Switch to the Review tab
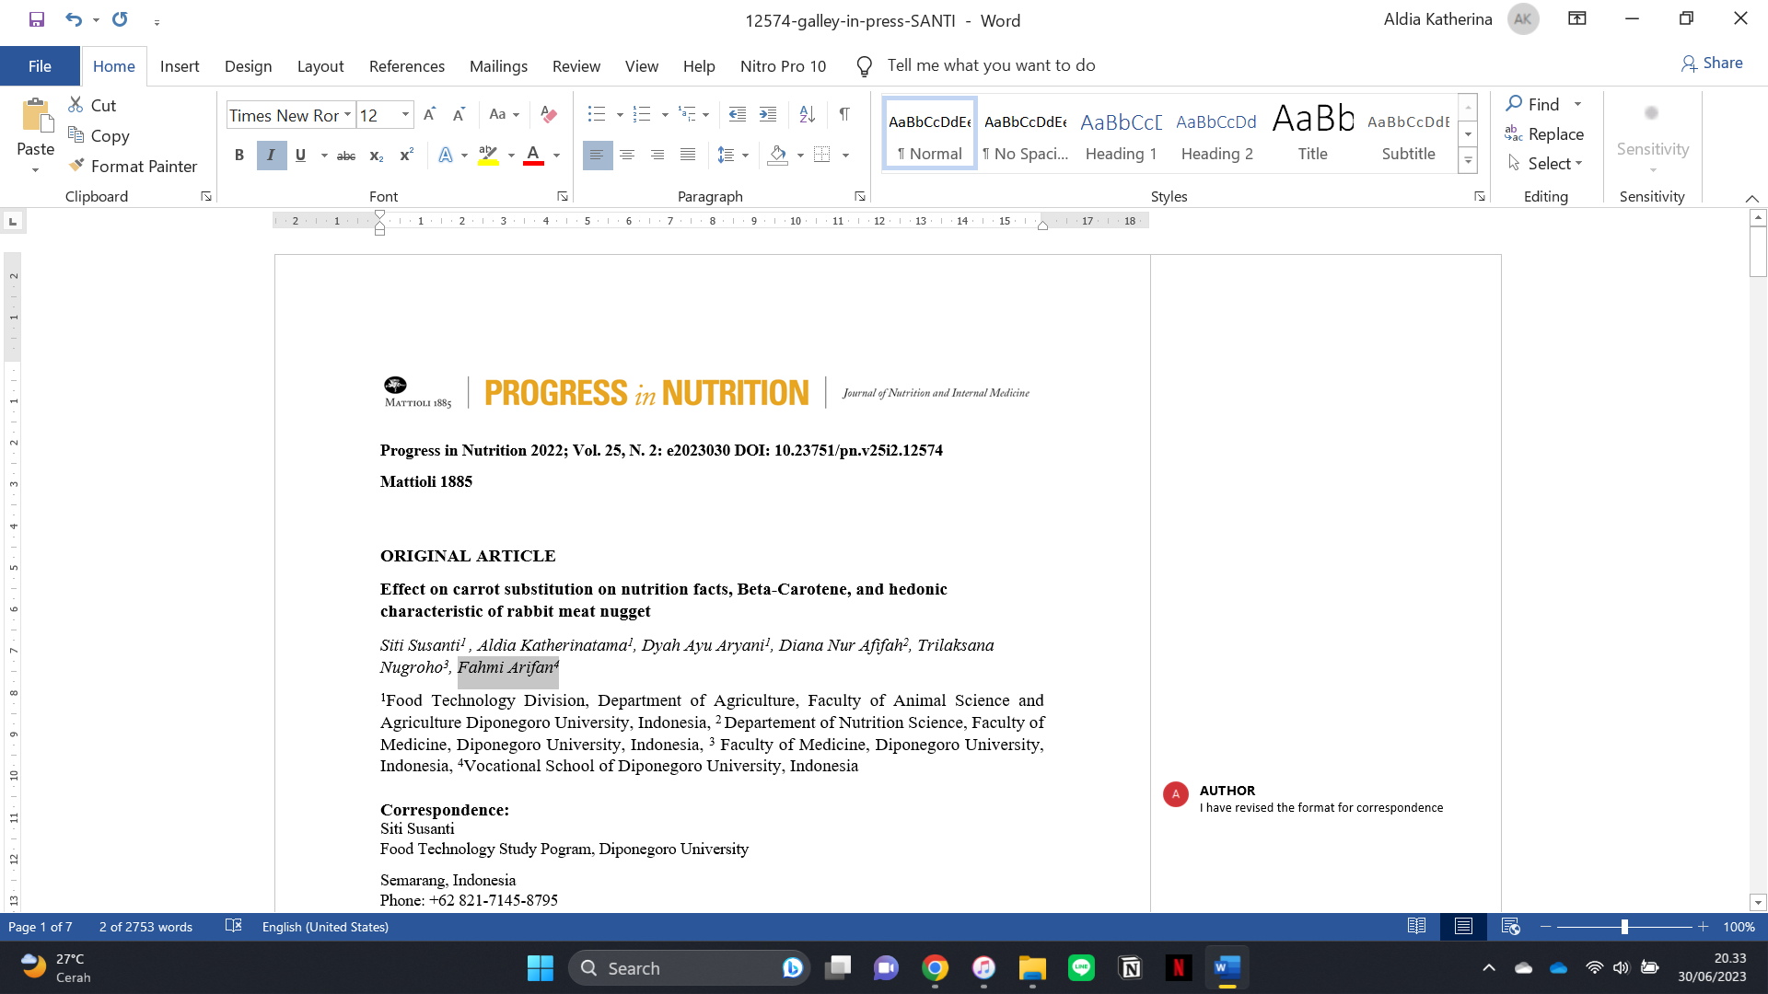Screen dimensions: 1768x994 pos(576,66)
